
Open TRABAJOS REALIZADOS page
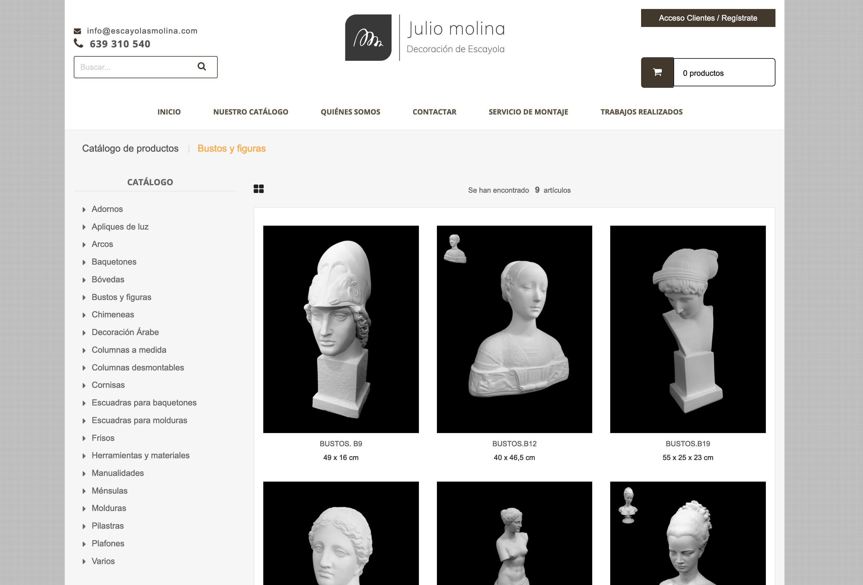[x=642, y=112]
